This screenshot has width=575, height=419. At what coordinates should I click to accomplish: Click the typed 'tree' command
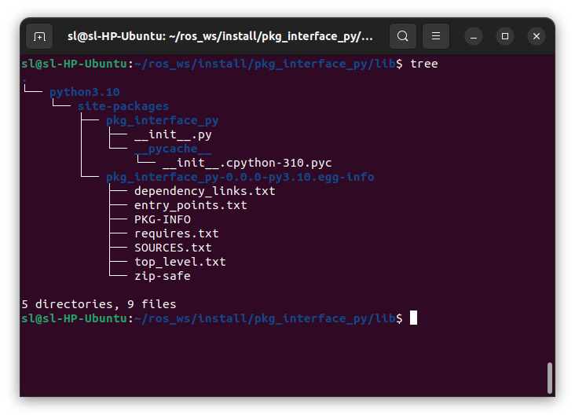tap(424, 64)
